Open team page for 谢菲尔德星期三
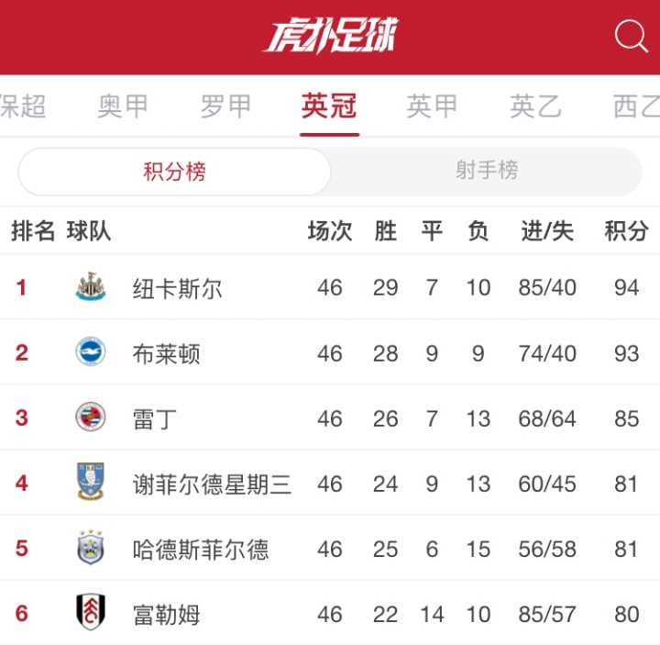The height and width of the screenshot is (645, 660). click(212, 484)
